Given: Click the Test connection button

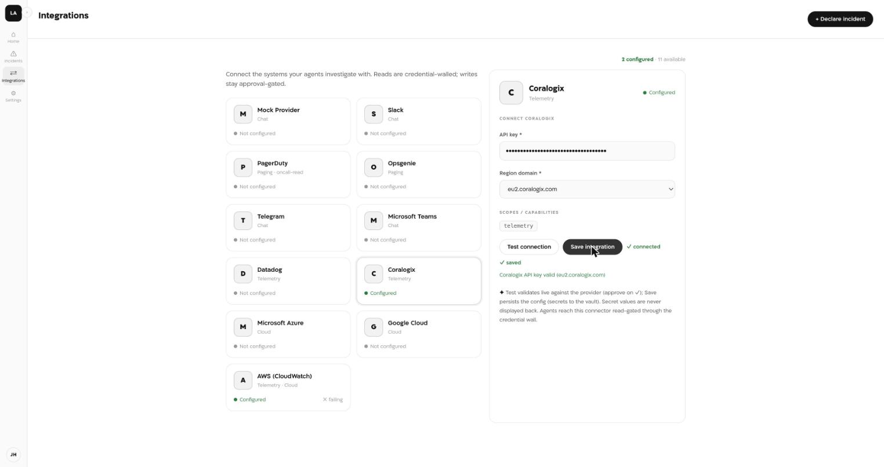Looking at the screenshot, I should [x=529, y=247].
